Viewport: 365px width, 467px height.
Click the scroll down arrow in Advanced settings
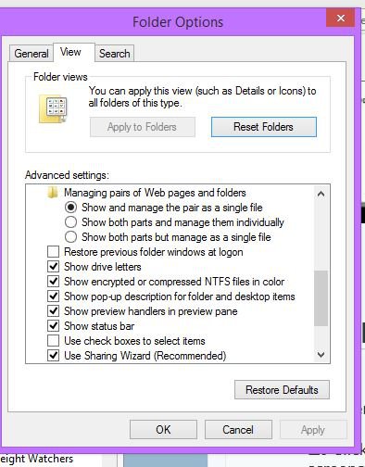[x=321, y=355]
